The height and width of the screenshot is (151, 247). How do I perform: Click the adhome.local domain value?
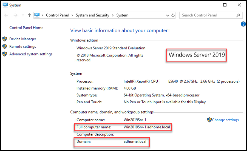135,142
